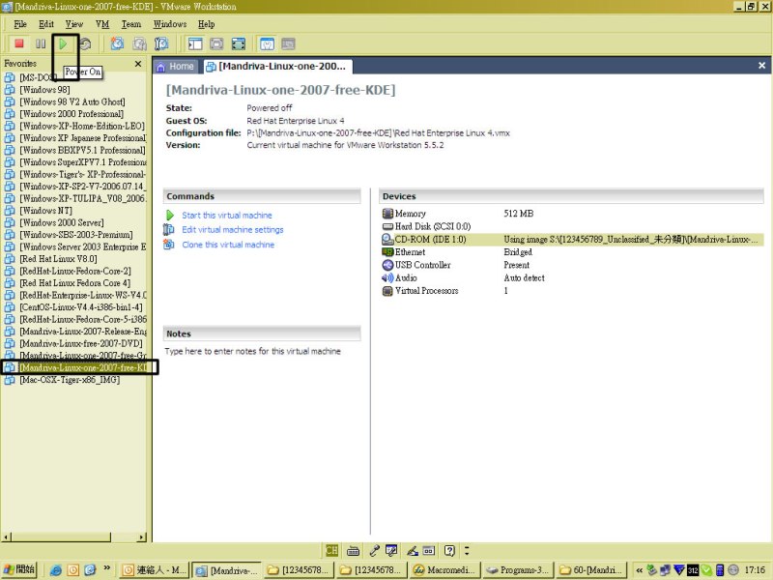Click Start this virtual machine link
The image size is (773, 580).
coord(227,216)
